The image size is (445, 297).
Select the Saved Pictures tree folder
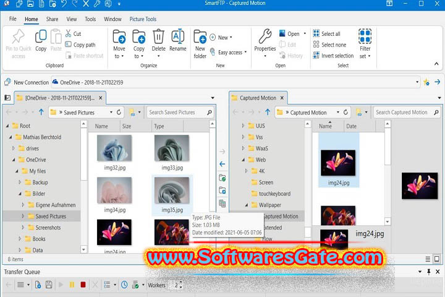pos(51,216)
